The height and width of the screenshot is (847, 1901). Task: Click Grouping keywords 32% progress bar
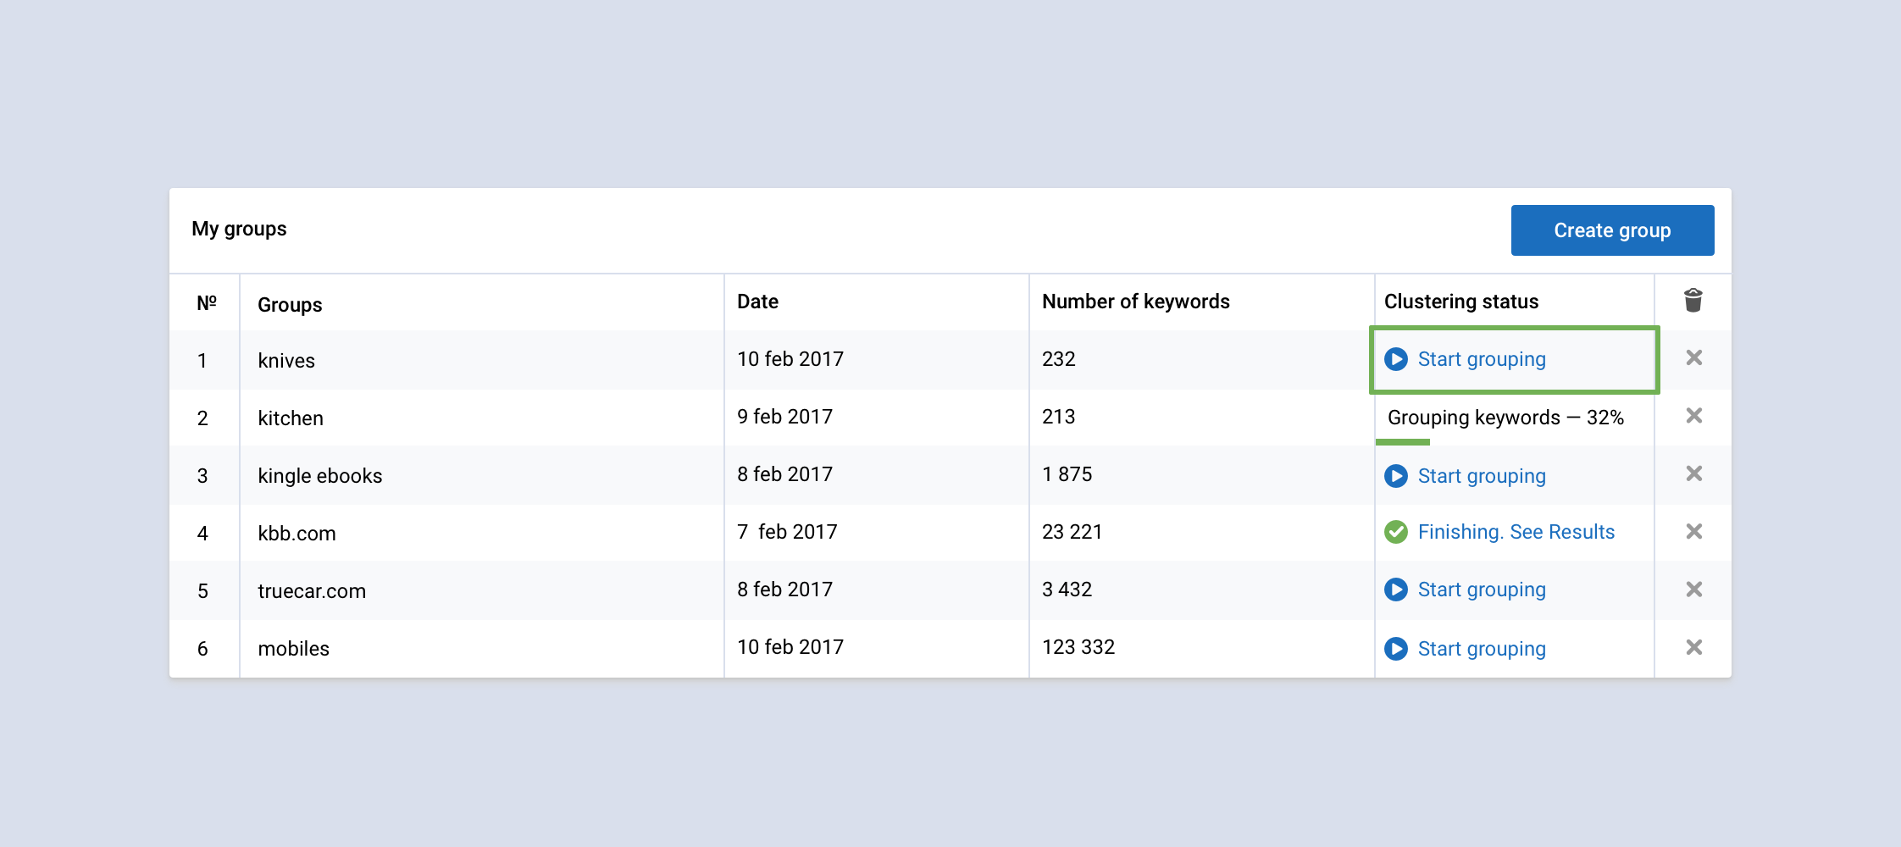(1403, 441)
